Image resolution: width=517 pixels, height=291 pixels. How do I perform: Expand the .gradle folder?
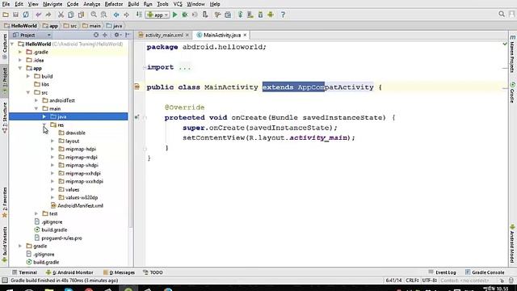click(20, 52)
